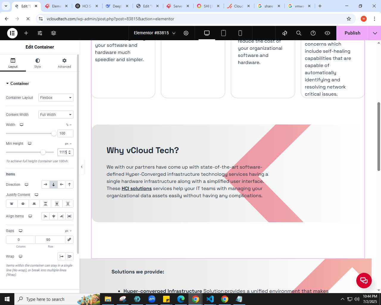Collapse the editor panel arrow
Image resolution: width=381 pixels, height=305 pixels.
click(x=82, y=167)
